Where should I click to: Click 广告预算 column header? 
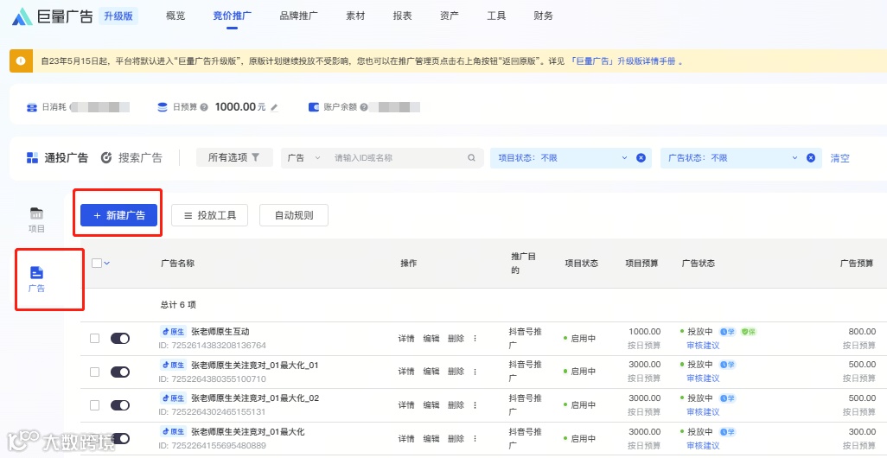coord(857,263)
